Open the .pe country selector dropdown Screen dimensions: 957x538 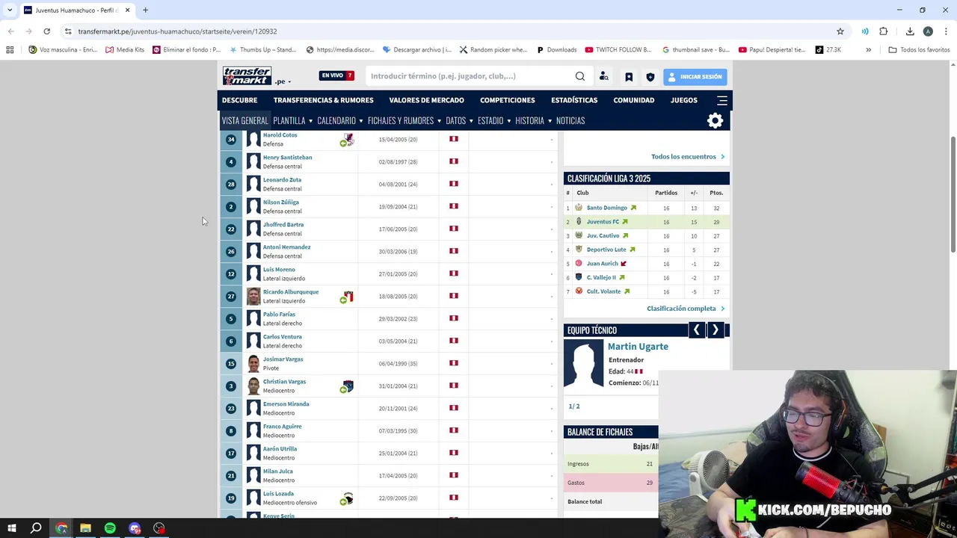(283, 81)
